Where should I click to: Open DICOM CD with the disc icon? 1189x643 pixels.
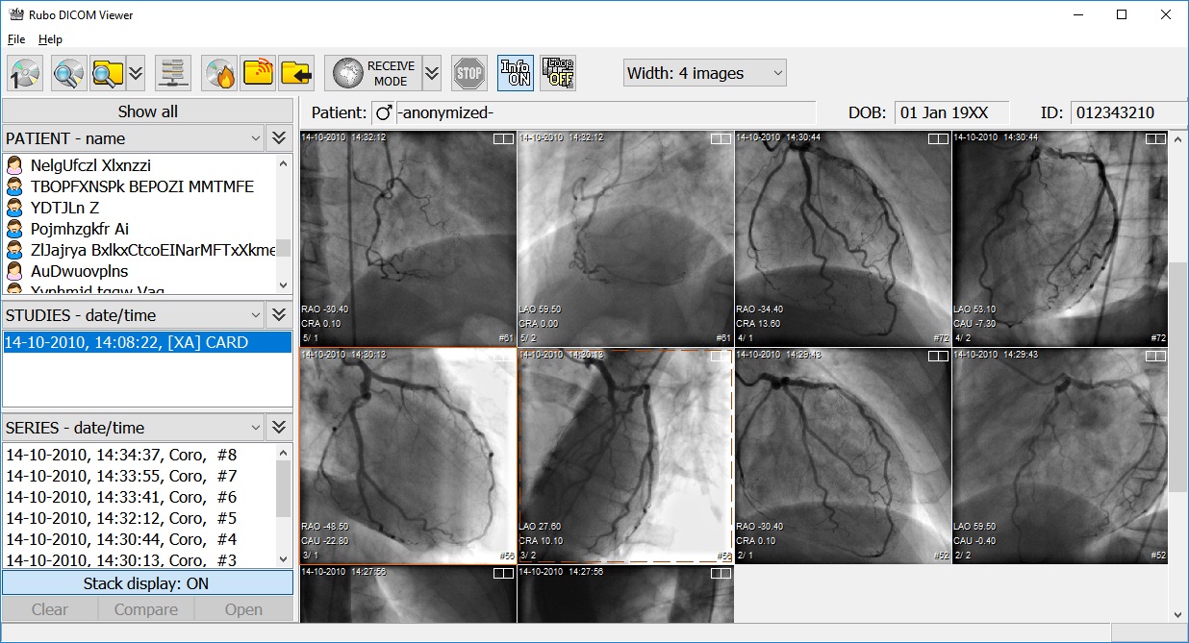pos(26,73)
